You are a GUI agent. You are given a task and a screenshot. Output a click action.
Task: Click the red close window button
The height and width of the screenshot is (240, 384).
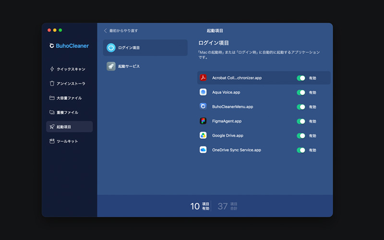click(x=49, y=30)
